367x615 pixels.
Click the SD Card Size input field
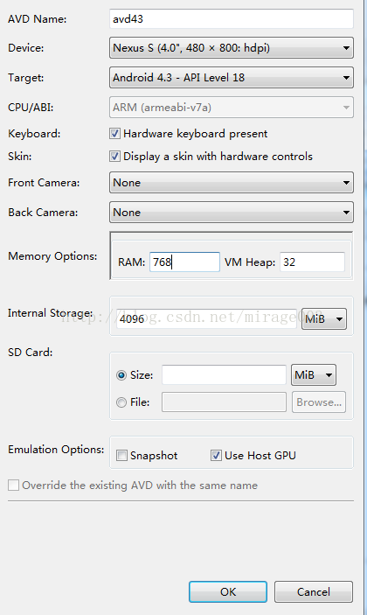click(224, 375)
